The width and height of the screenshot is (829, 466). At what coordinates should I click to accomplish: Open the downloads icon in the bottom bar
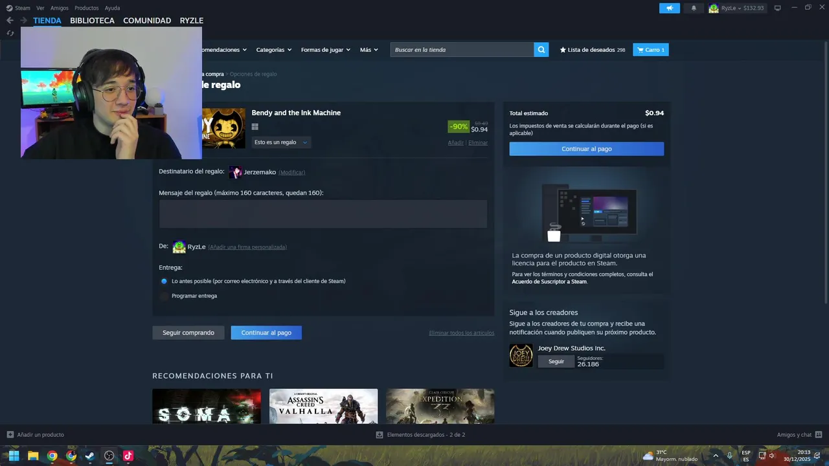click(x=380, y=435)
